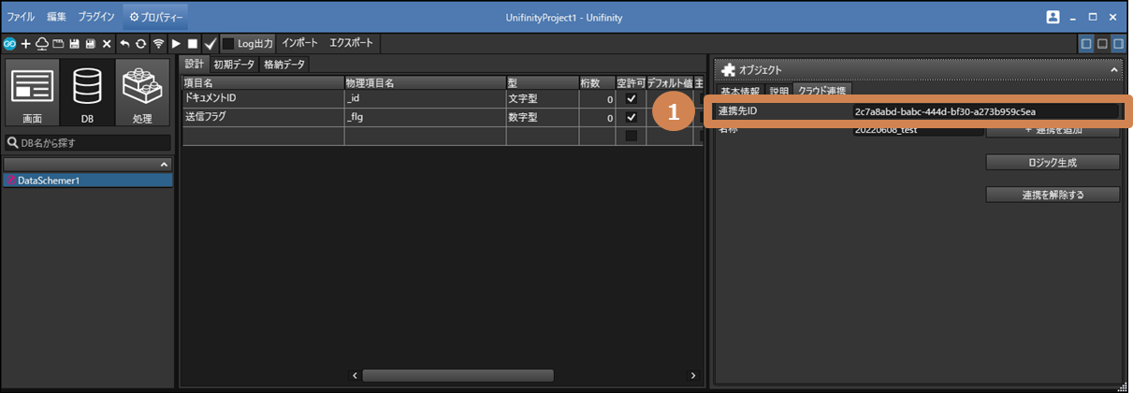Click the plus icon in the toolbar
The height and width of the screenshot is (393, 1133).
25,44
